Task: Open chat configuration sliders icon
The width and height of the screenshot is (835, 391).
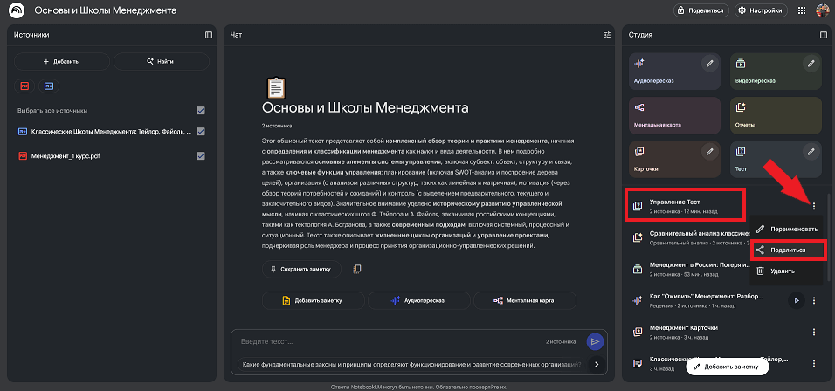Action: [x=607, y=35]
